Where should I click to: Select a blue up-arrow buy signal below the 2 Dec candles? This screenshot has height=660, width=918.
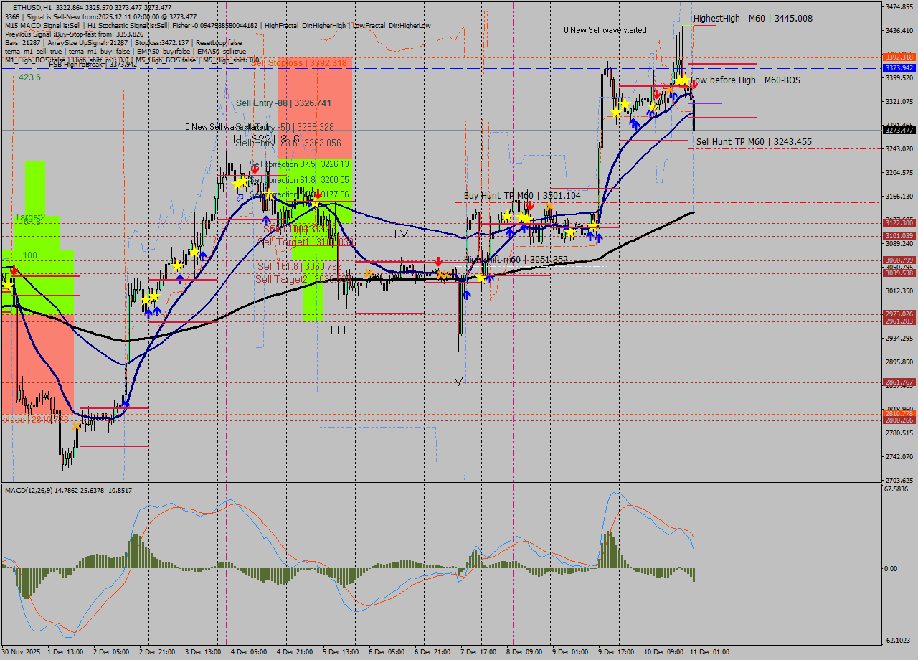[x=148, y=313]
